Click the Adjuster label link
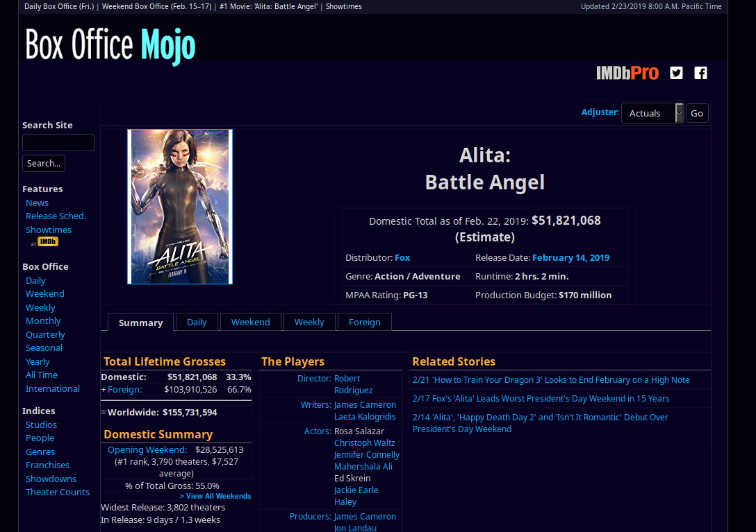The height and width of the screenshot is (532, 756). coord(600,112)
